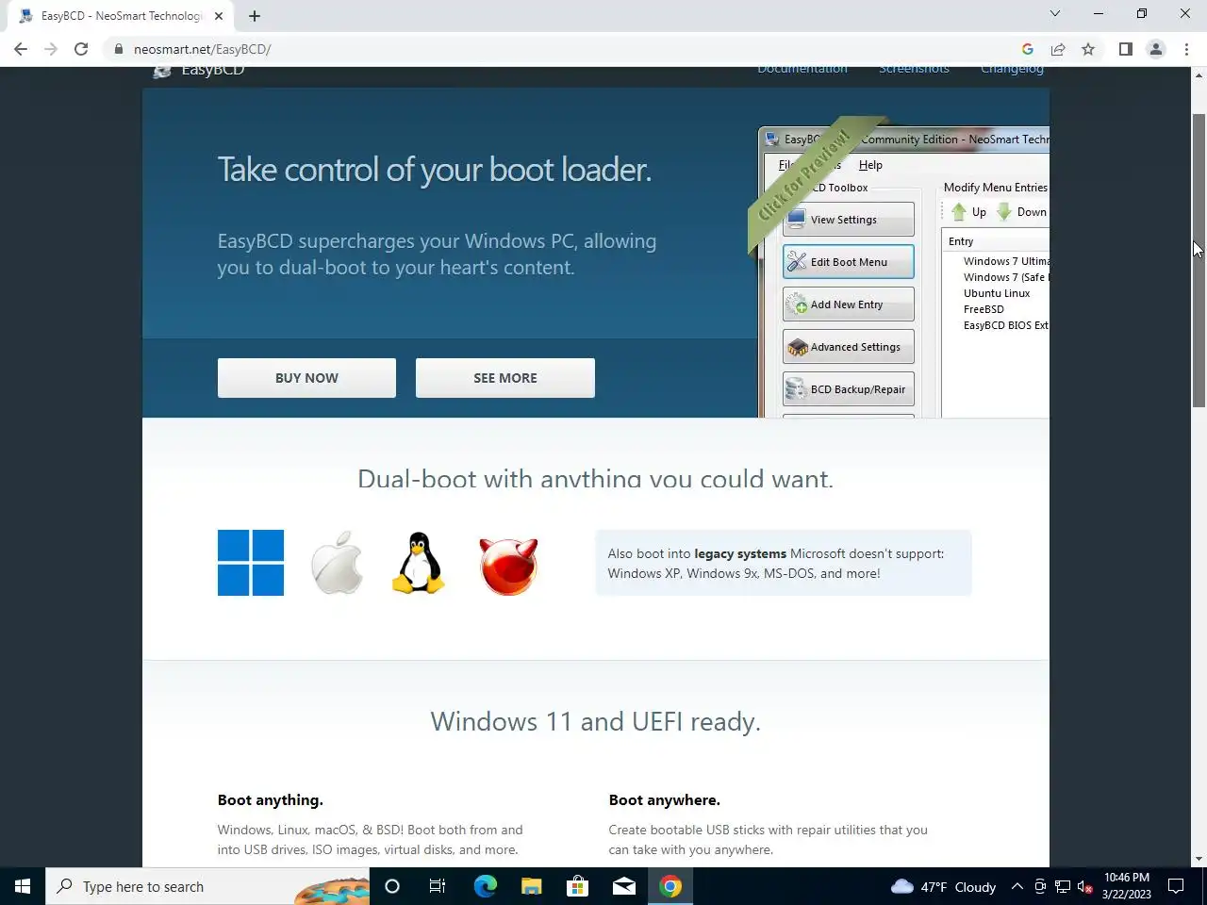Screen dimensions: 1207x905
Task: Expand the tab search chevron
Action: point(1055,13)
